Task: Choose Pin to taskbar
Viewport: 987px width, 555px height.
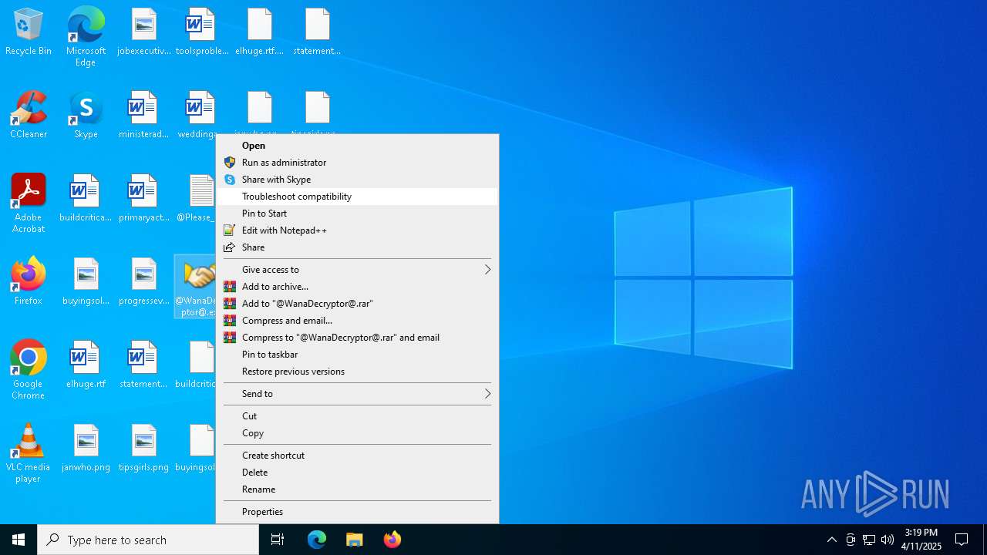Action: (x=357, y=355)
